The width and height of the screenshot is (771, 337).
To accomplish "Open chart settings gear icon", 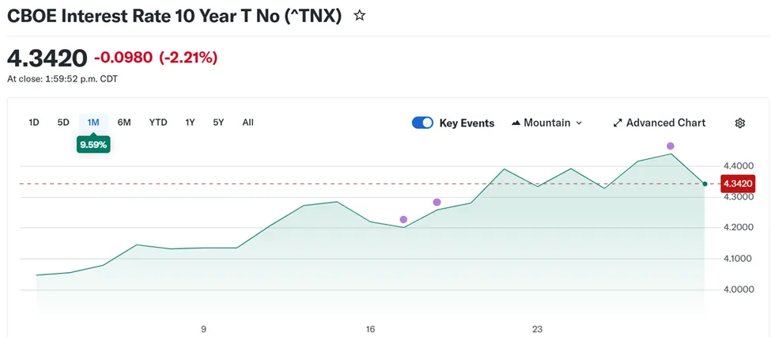I will coord(740,123).
